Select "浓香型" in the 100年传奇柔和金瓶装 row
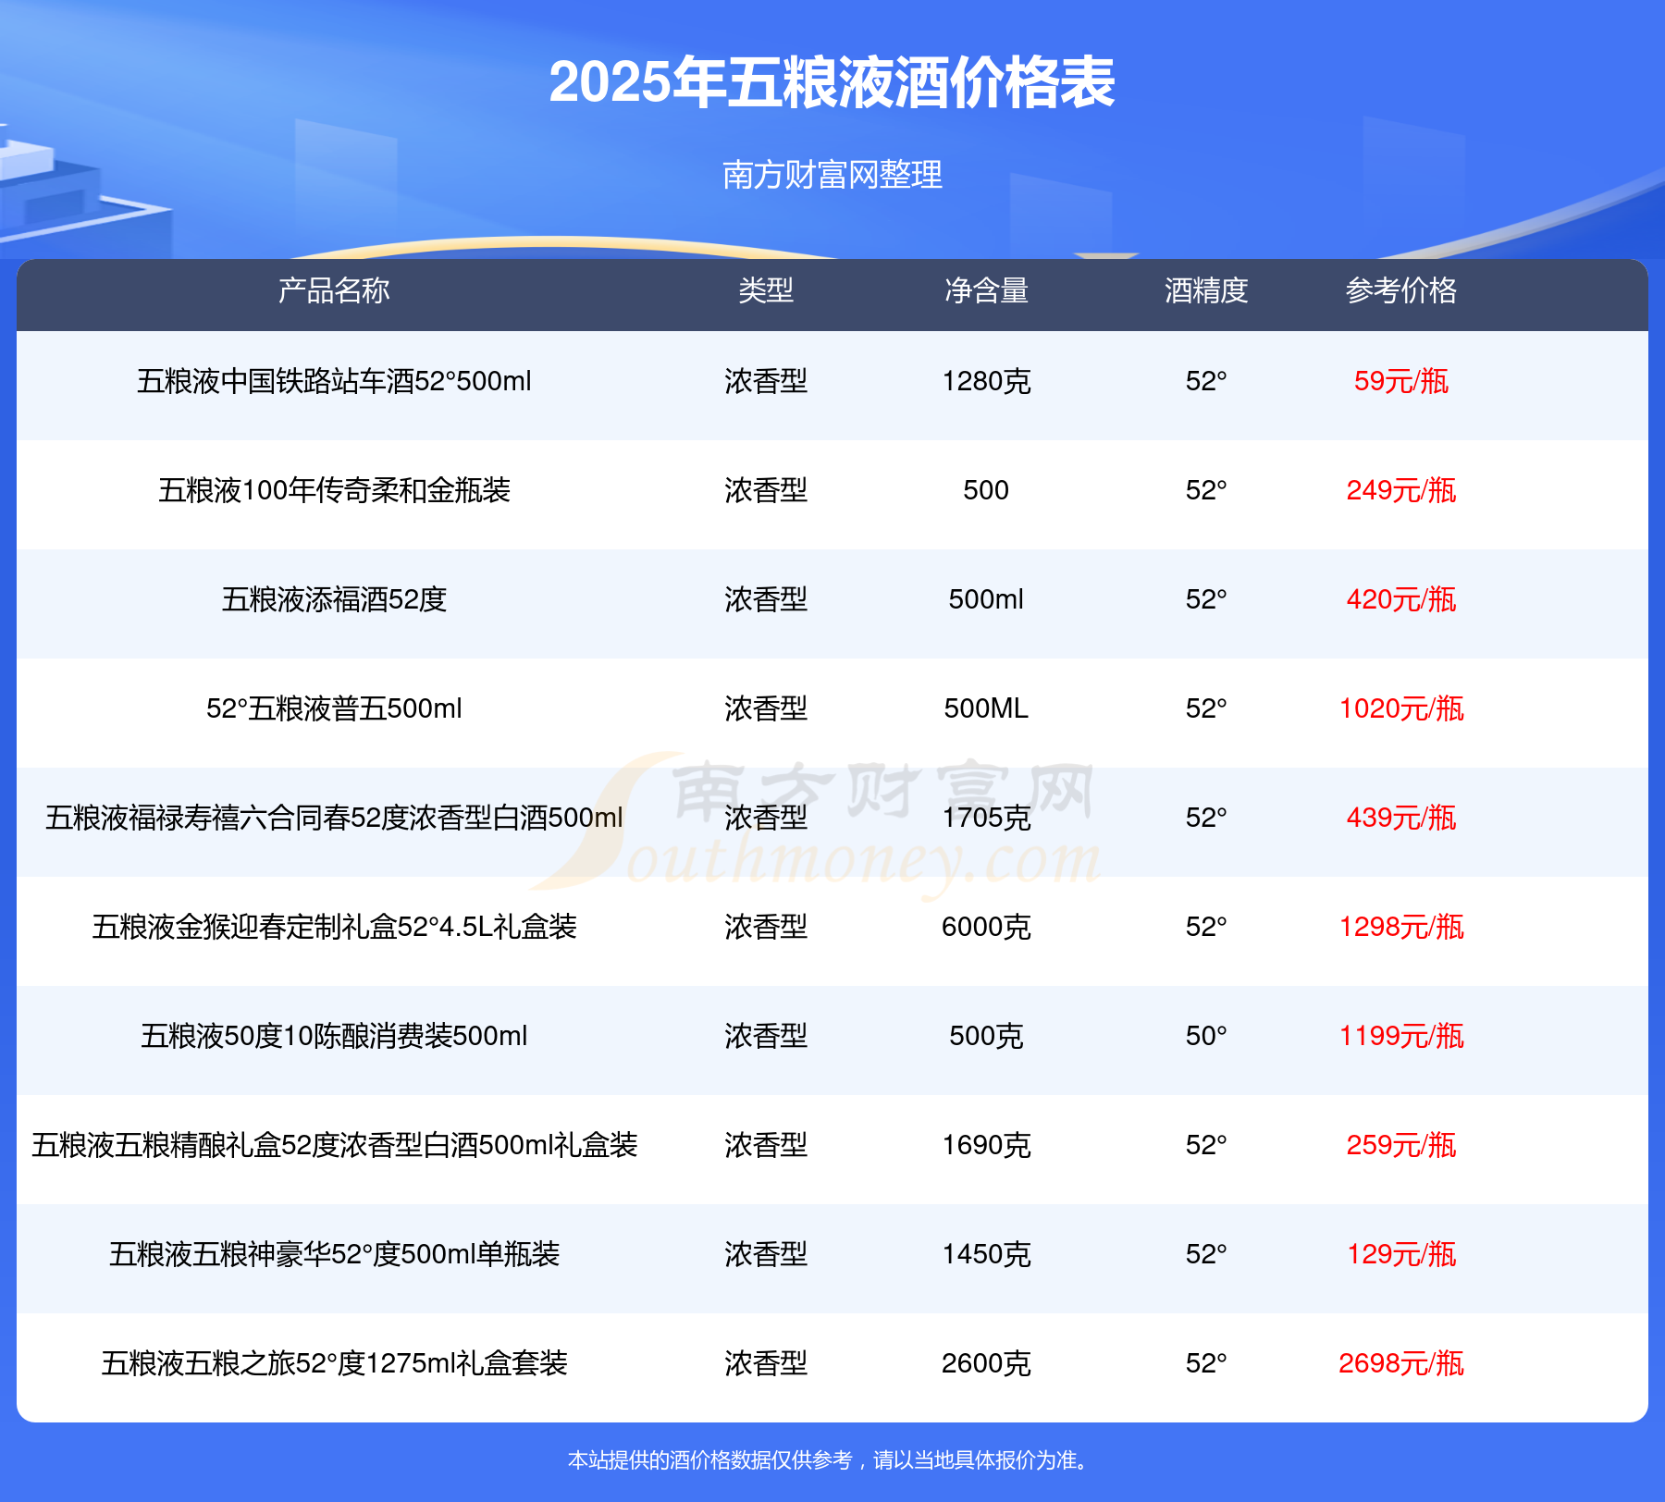Viewport: 1665px width, 1502px height. pos(766,490)
